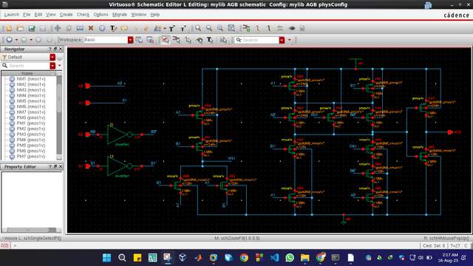This screenshot has height=266, width=473.
Task: Select the Create Wire Name label icon
Action: point(280,28)
